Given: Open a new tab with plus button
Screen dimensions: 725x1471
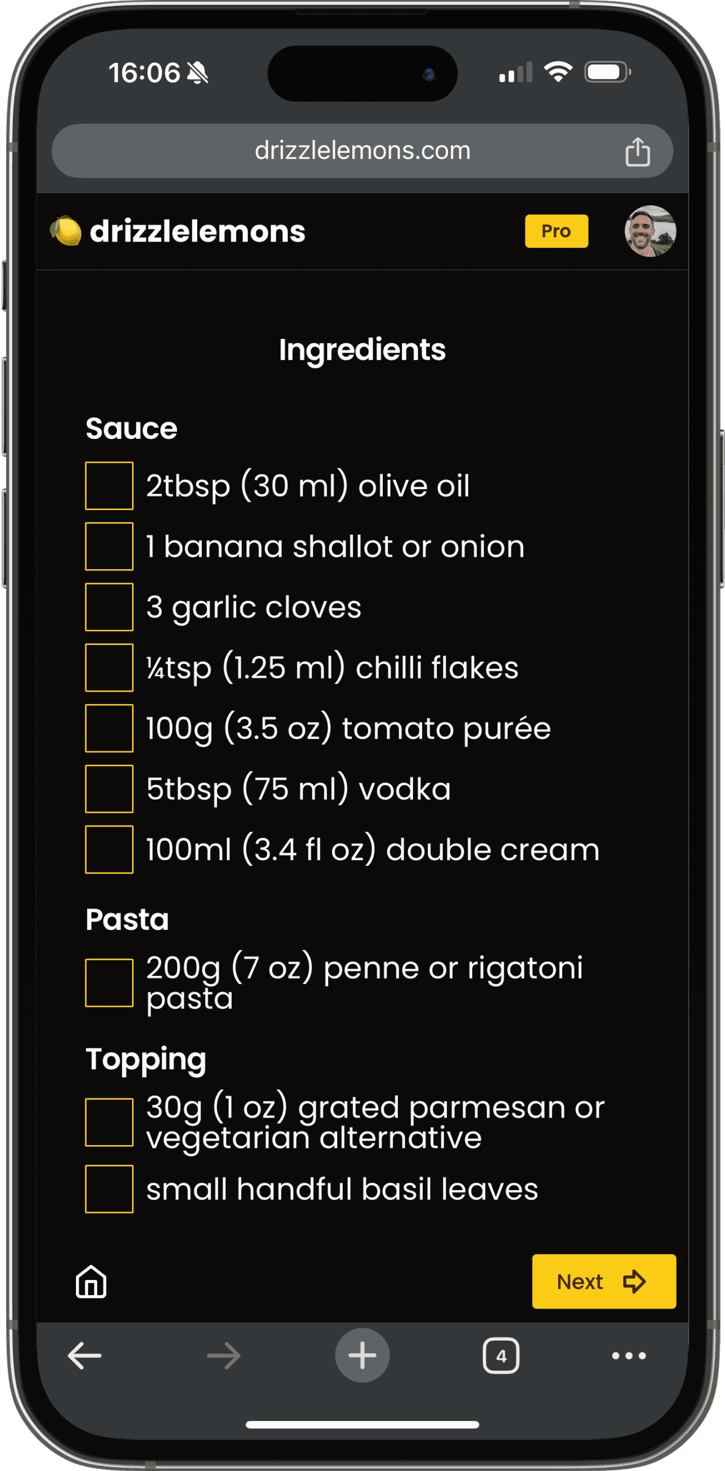Looking at the screenshot, I should click(x=362, y=1355).
